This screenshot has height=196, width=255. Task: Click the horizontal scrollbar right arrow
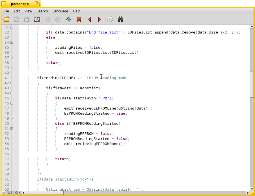click(x=248, y=193)
